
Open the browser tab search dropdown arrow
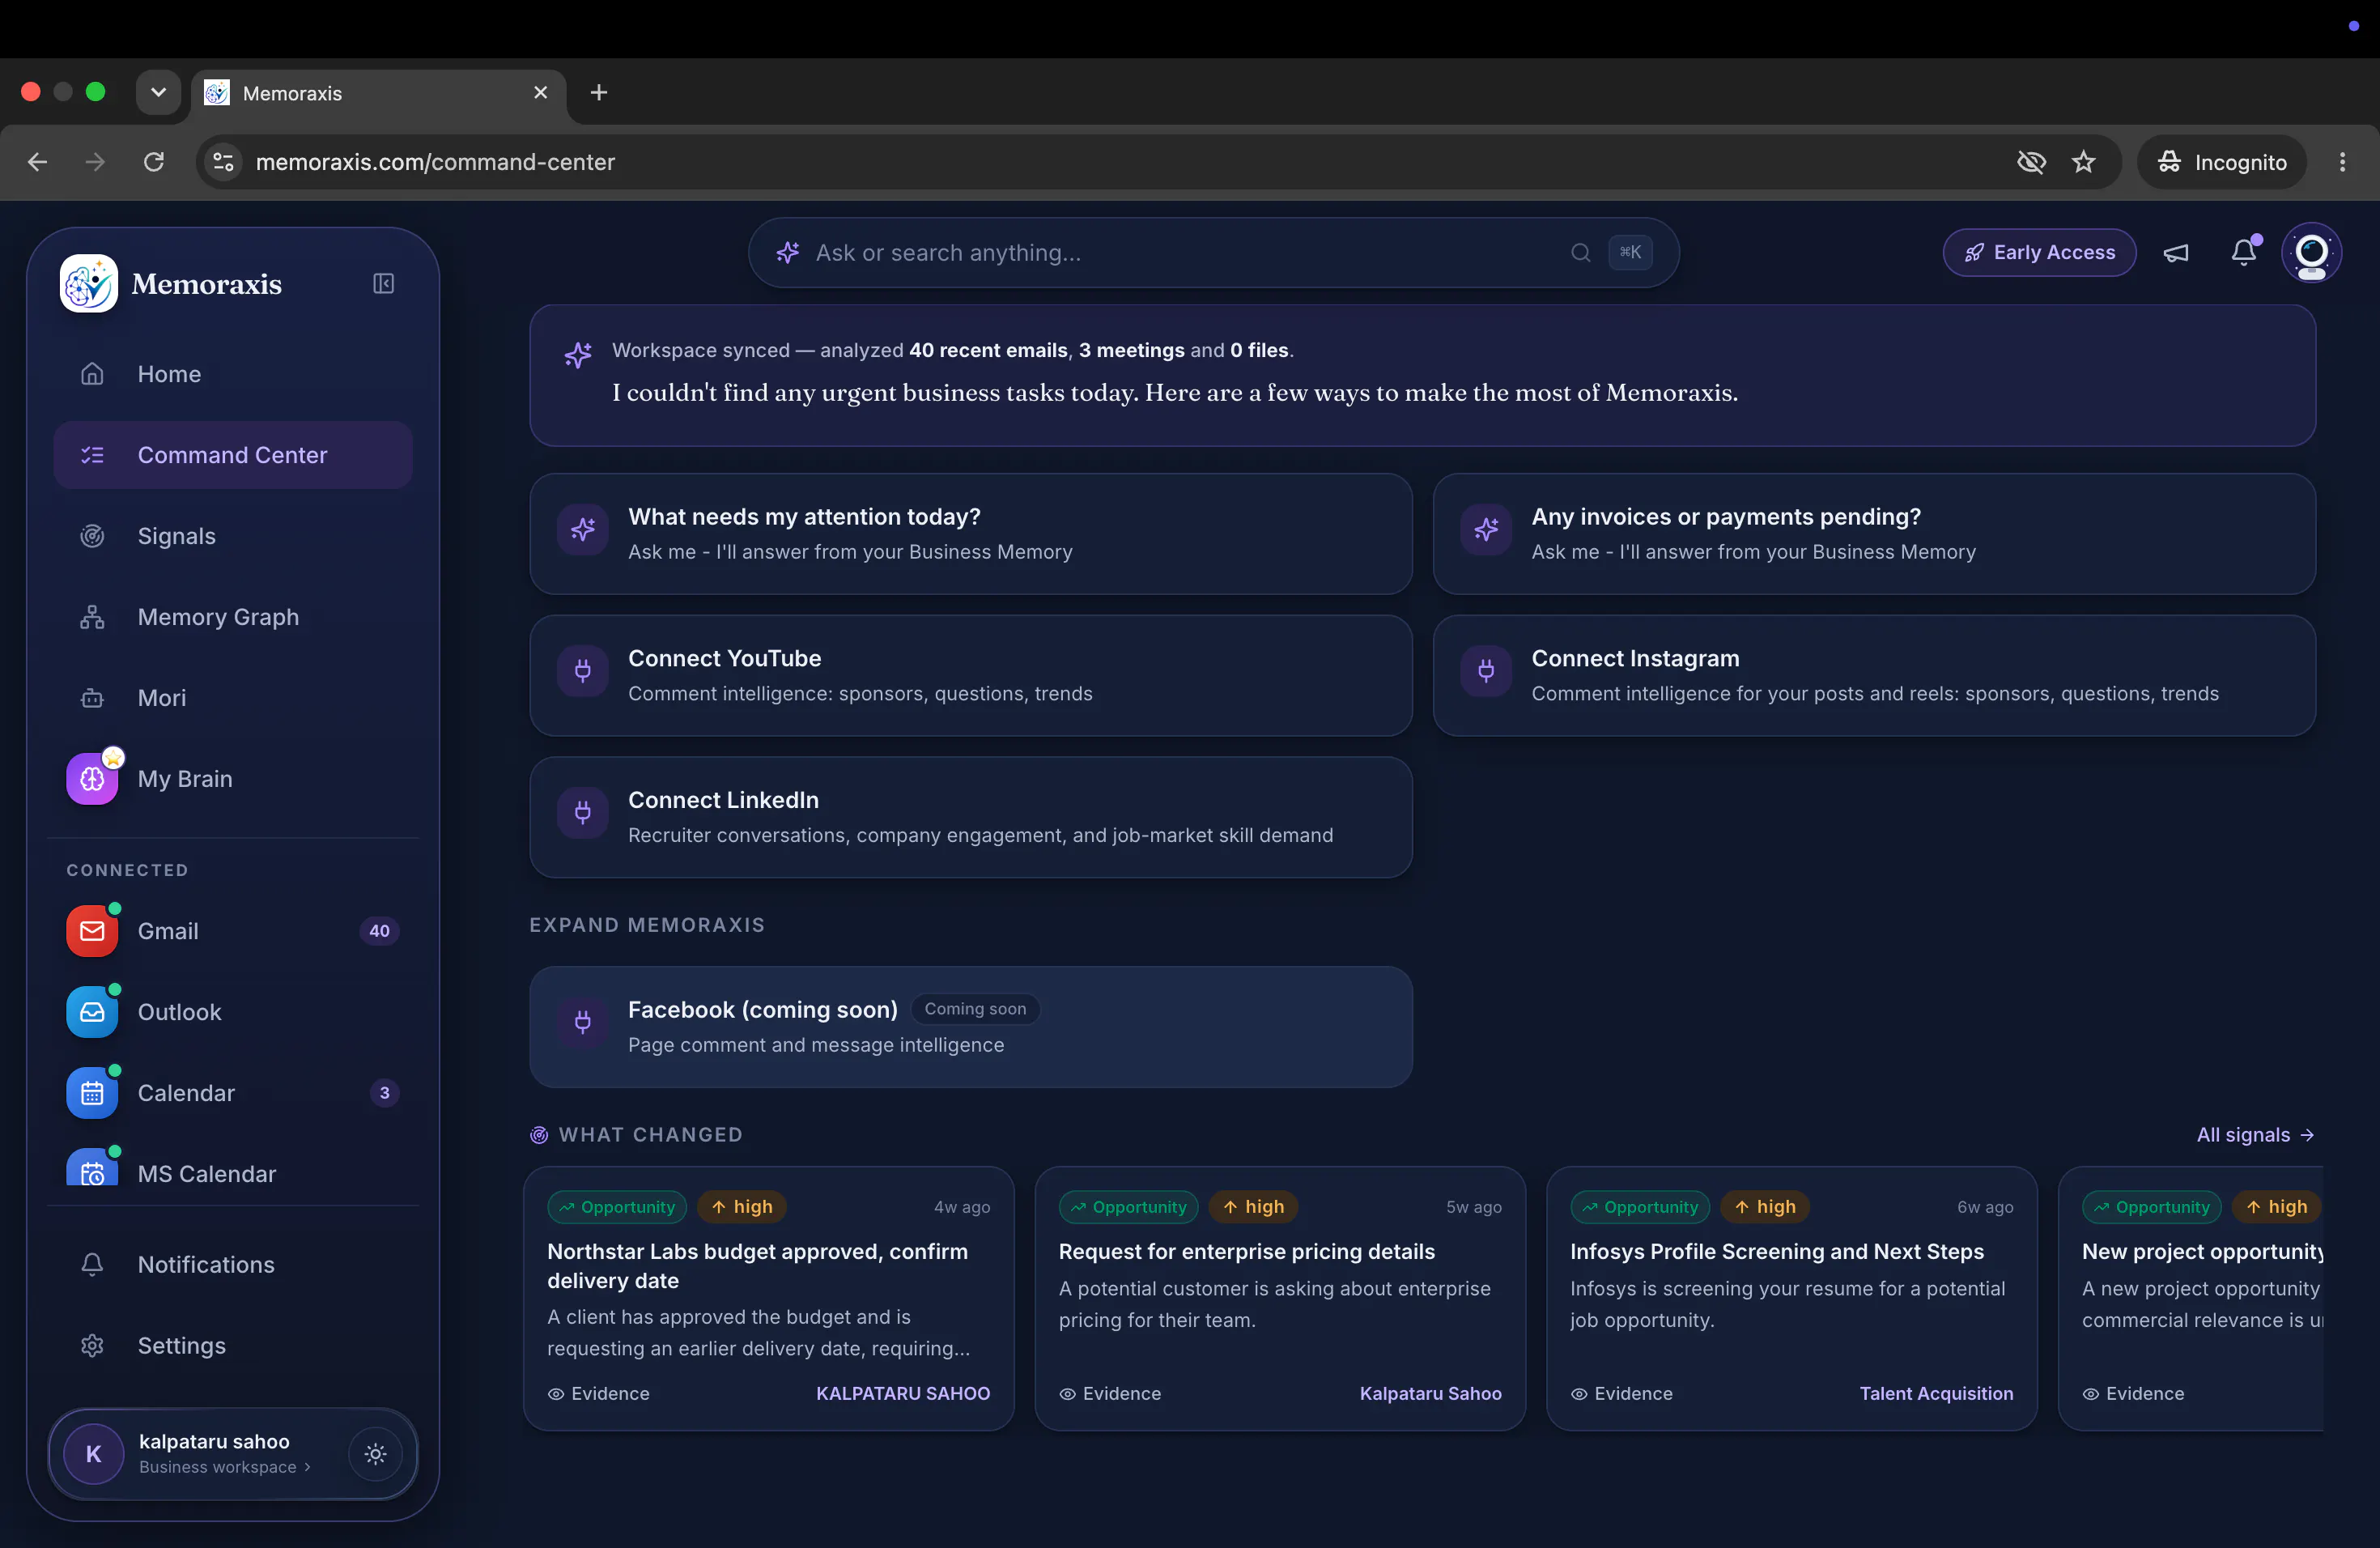coord(158,93)
